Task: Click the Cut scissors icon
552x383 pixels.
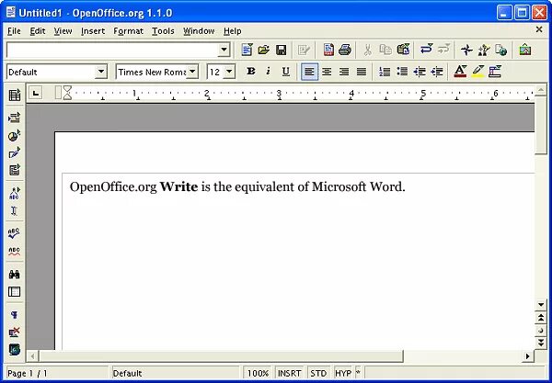Action: point(367,50)
